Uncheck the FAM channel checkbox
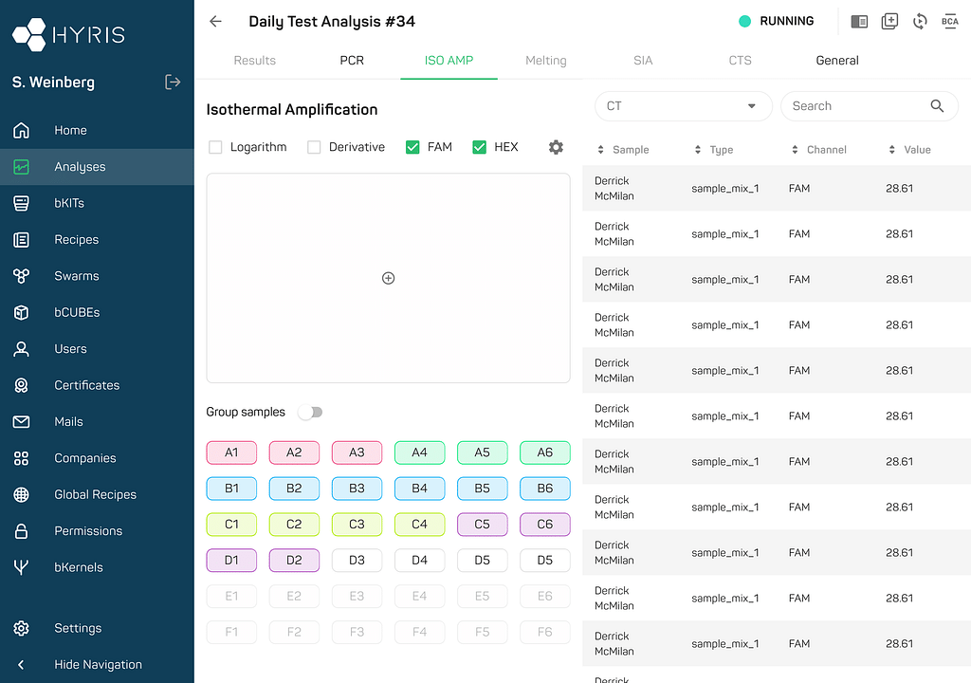Viewport: 971px width, 683px height. 412,147
